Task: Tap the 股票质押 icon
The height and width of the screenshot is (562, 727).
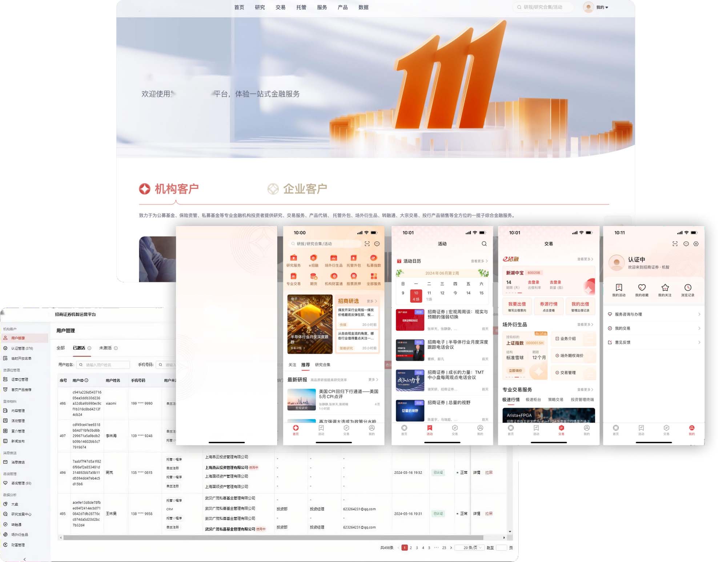Action: pos(354,279)
